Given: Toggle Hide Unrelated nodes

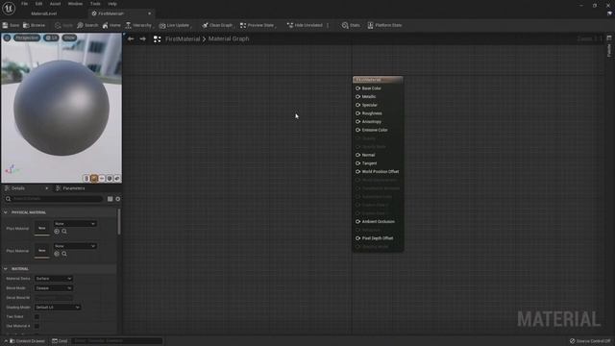Looking at the screenshot, I should 305,25.
